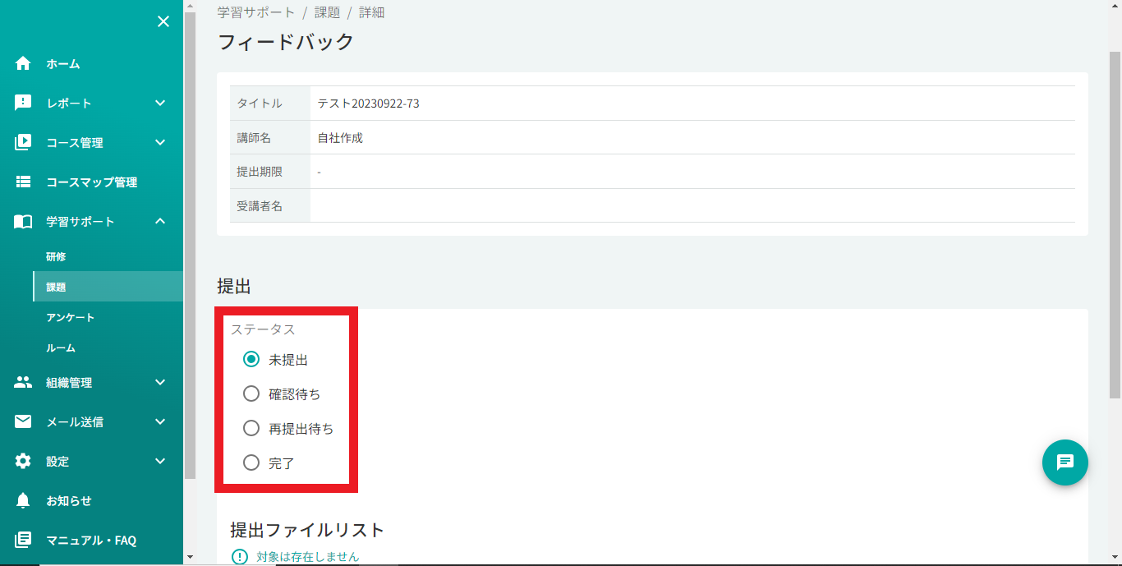The height and width of the screenshot is (566, 1122).
Task: Click the お知らせ bell icon
Action: pyautogui.click(x=23, y=500)
